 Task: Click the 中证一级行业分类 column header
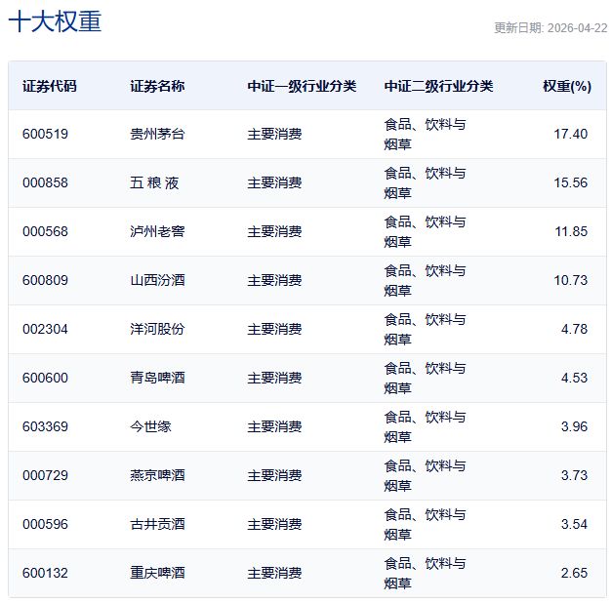(x=302, y=86)
